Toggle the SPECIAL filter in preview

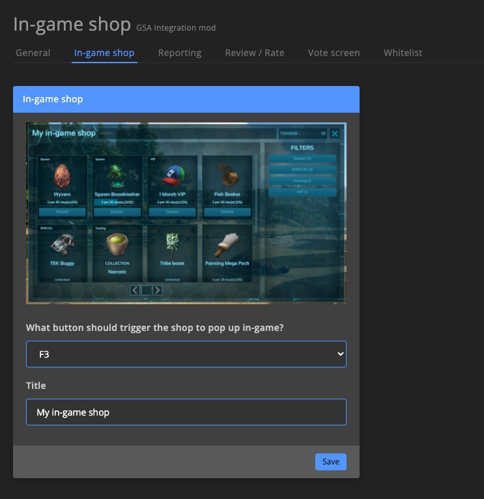point(302,169)
